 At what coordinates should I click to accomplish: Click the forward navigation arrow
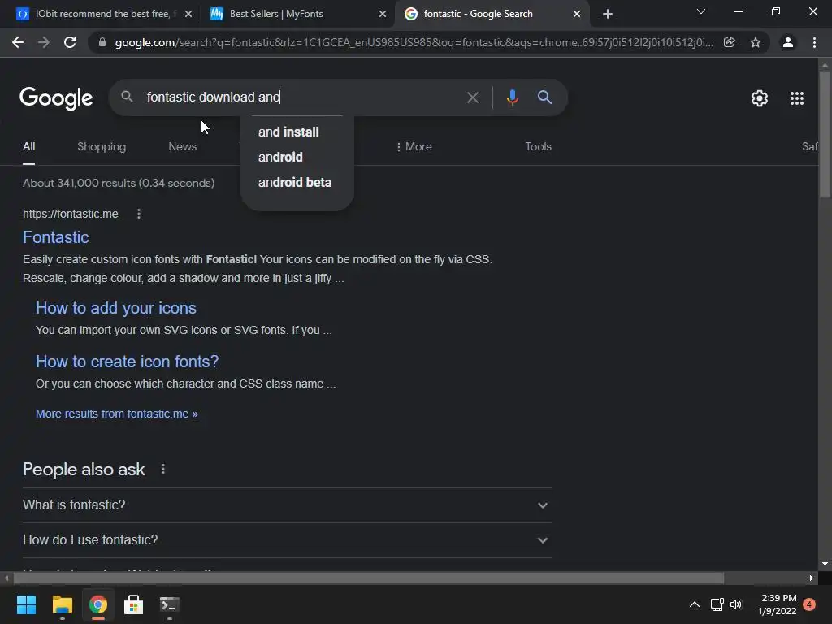44,42
